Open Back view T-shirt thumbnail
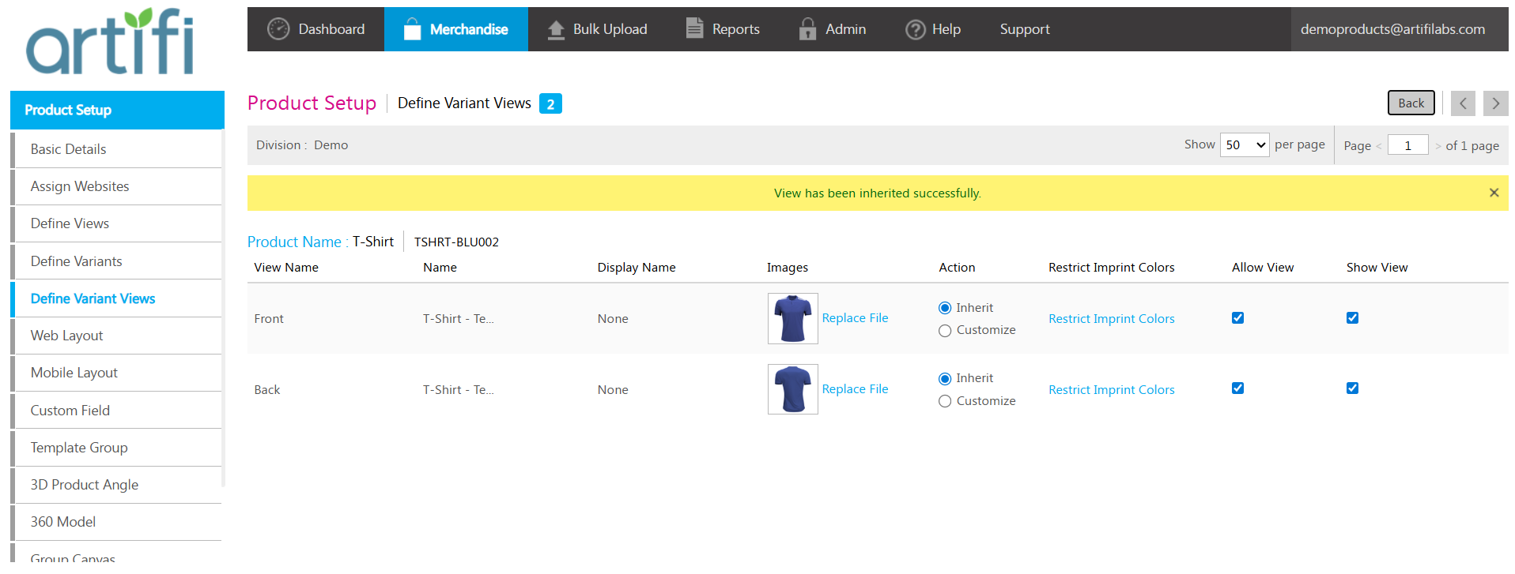This screenshot has height=574, width=1515. (x=792, y=389)
